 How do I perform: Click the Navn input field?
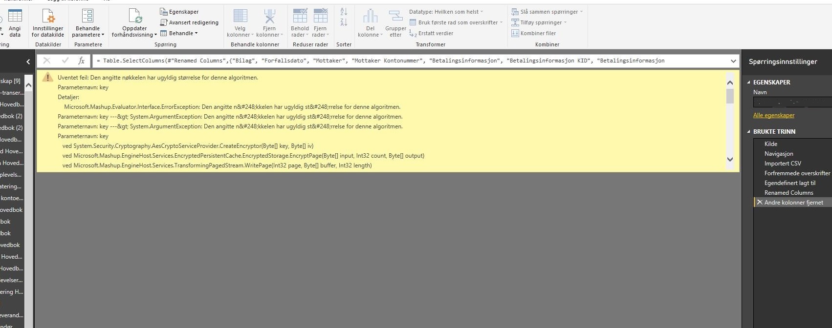(792, 102)
